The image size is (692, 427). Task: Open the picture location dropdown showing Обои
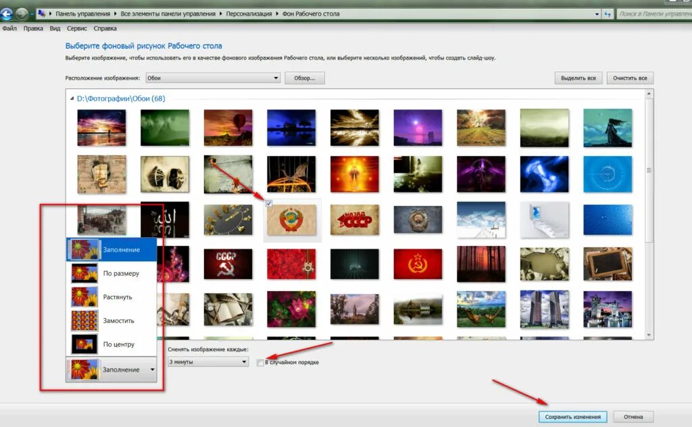[x=213, y=78]
